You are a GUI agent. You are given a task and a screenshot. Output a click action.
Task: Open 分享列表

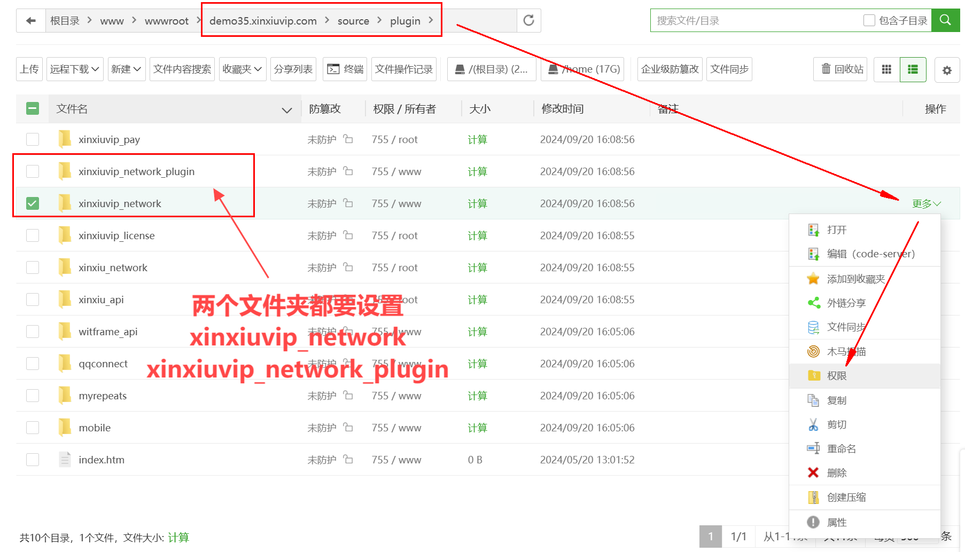(x=293, y=69)
